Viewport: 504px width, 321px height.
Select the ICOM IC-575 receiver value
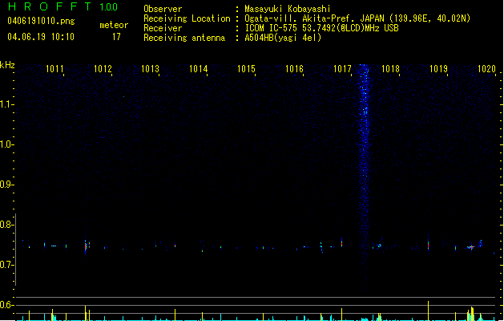click(x=322, y=28)
